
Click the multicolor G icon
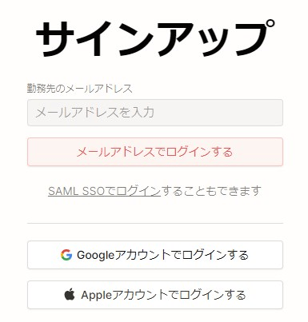66,255
